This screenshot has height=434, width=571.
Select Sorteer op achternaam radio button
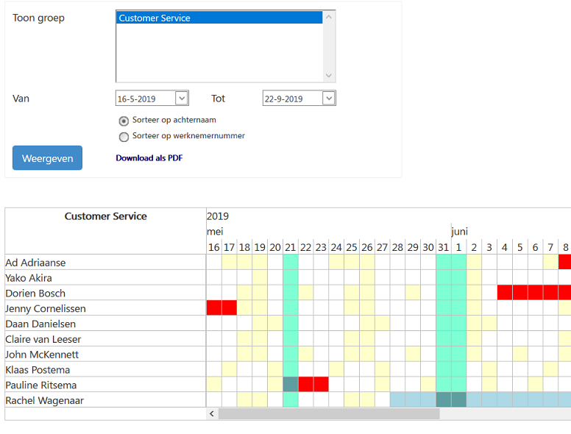point(124,121)
